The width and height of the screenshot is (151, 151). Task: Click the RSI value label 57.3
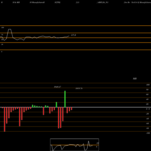[x=73, y=35]
